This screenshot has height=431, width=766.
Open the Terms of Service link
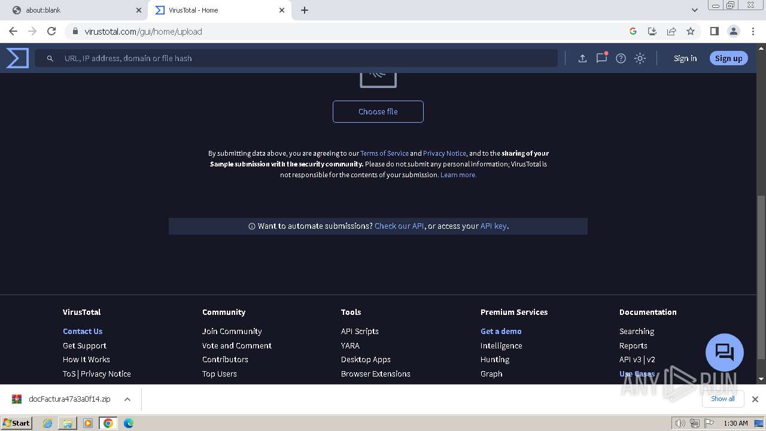click(384, 153)
